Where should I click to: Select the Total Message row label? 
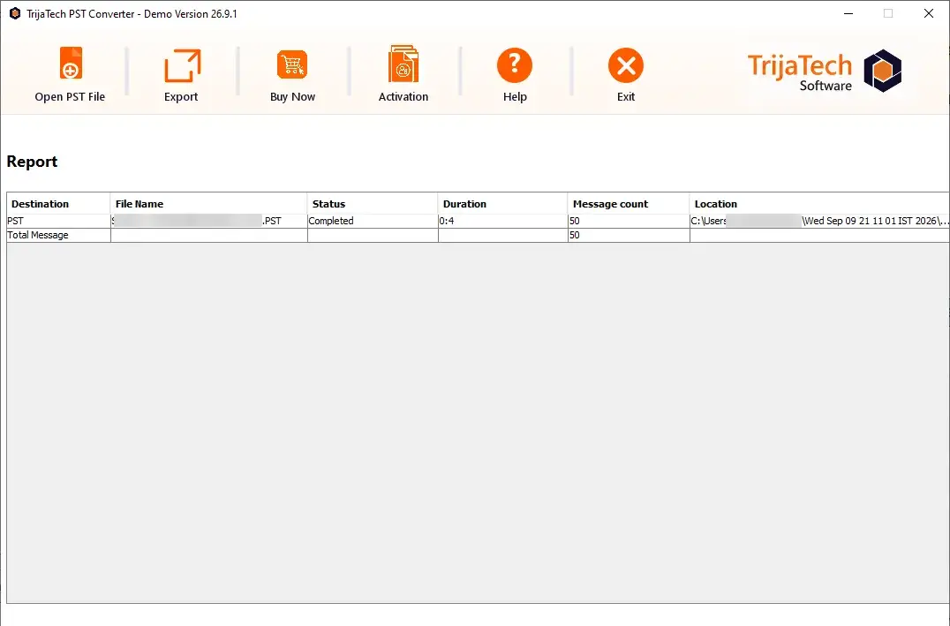[x=58, y=235]
